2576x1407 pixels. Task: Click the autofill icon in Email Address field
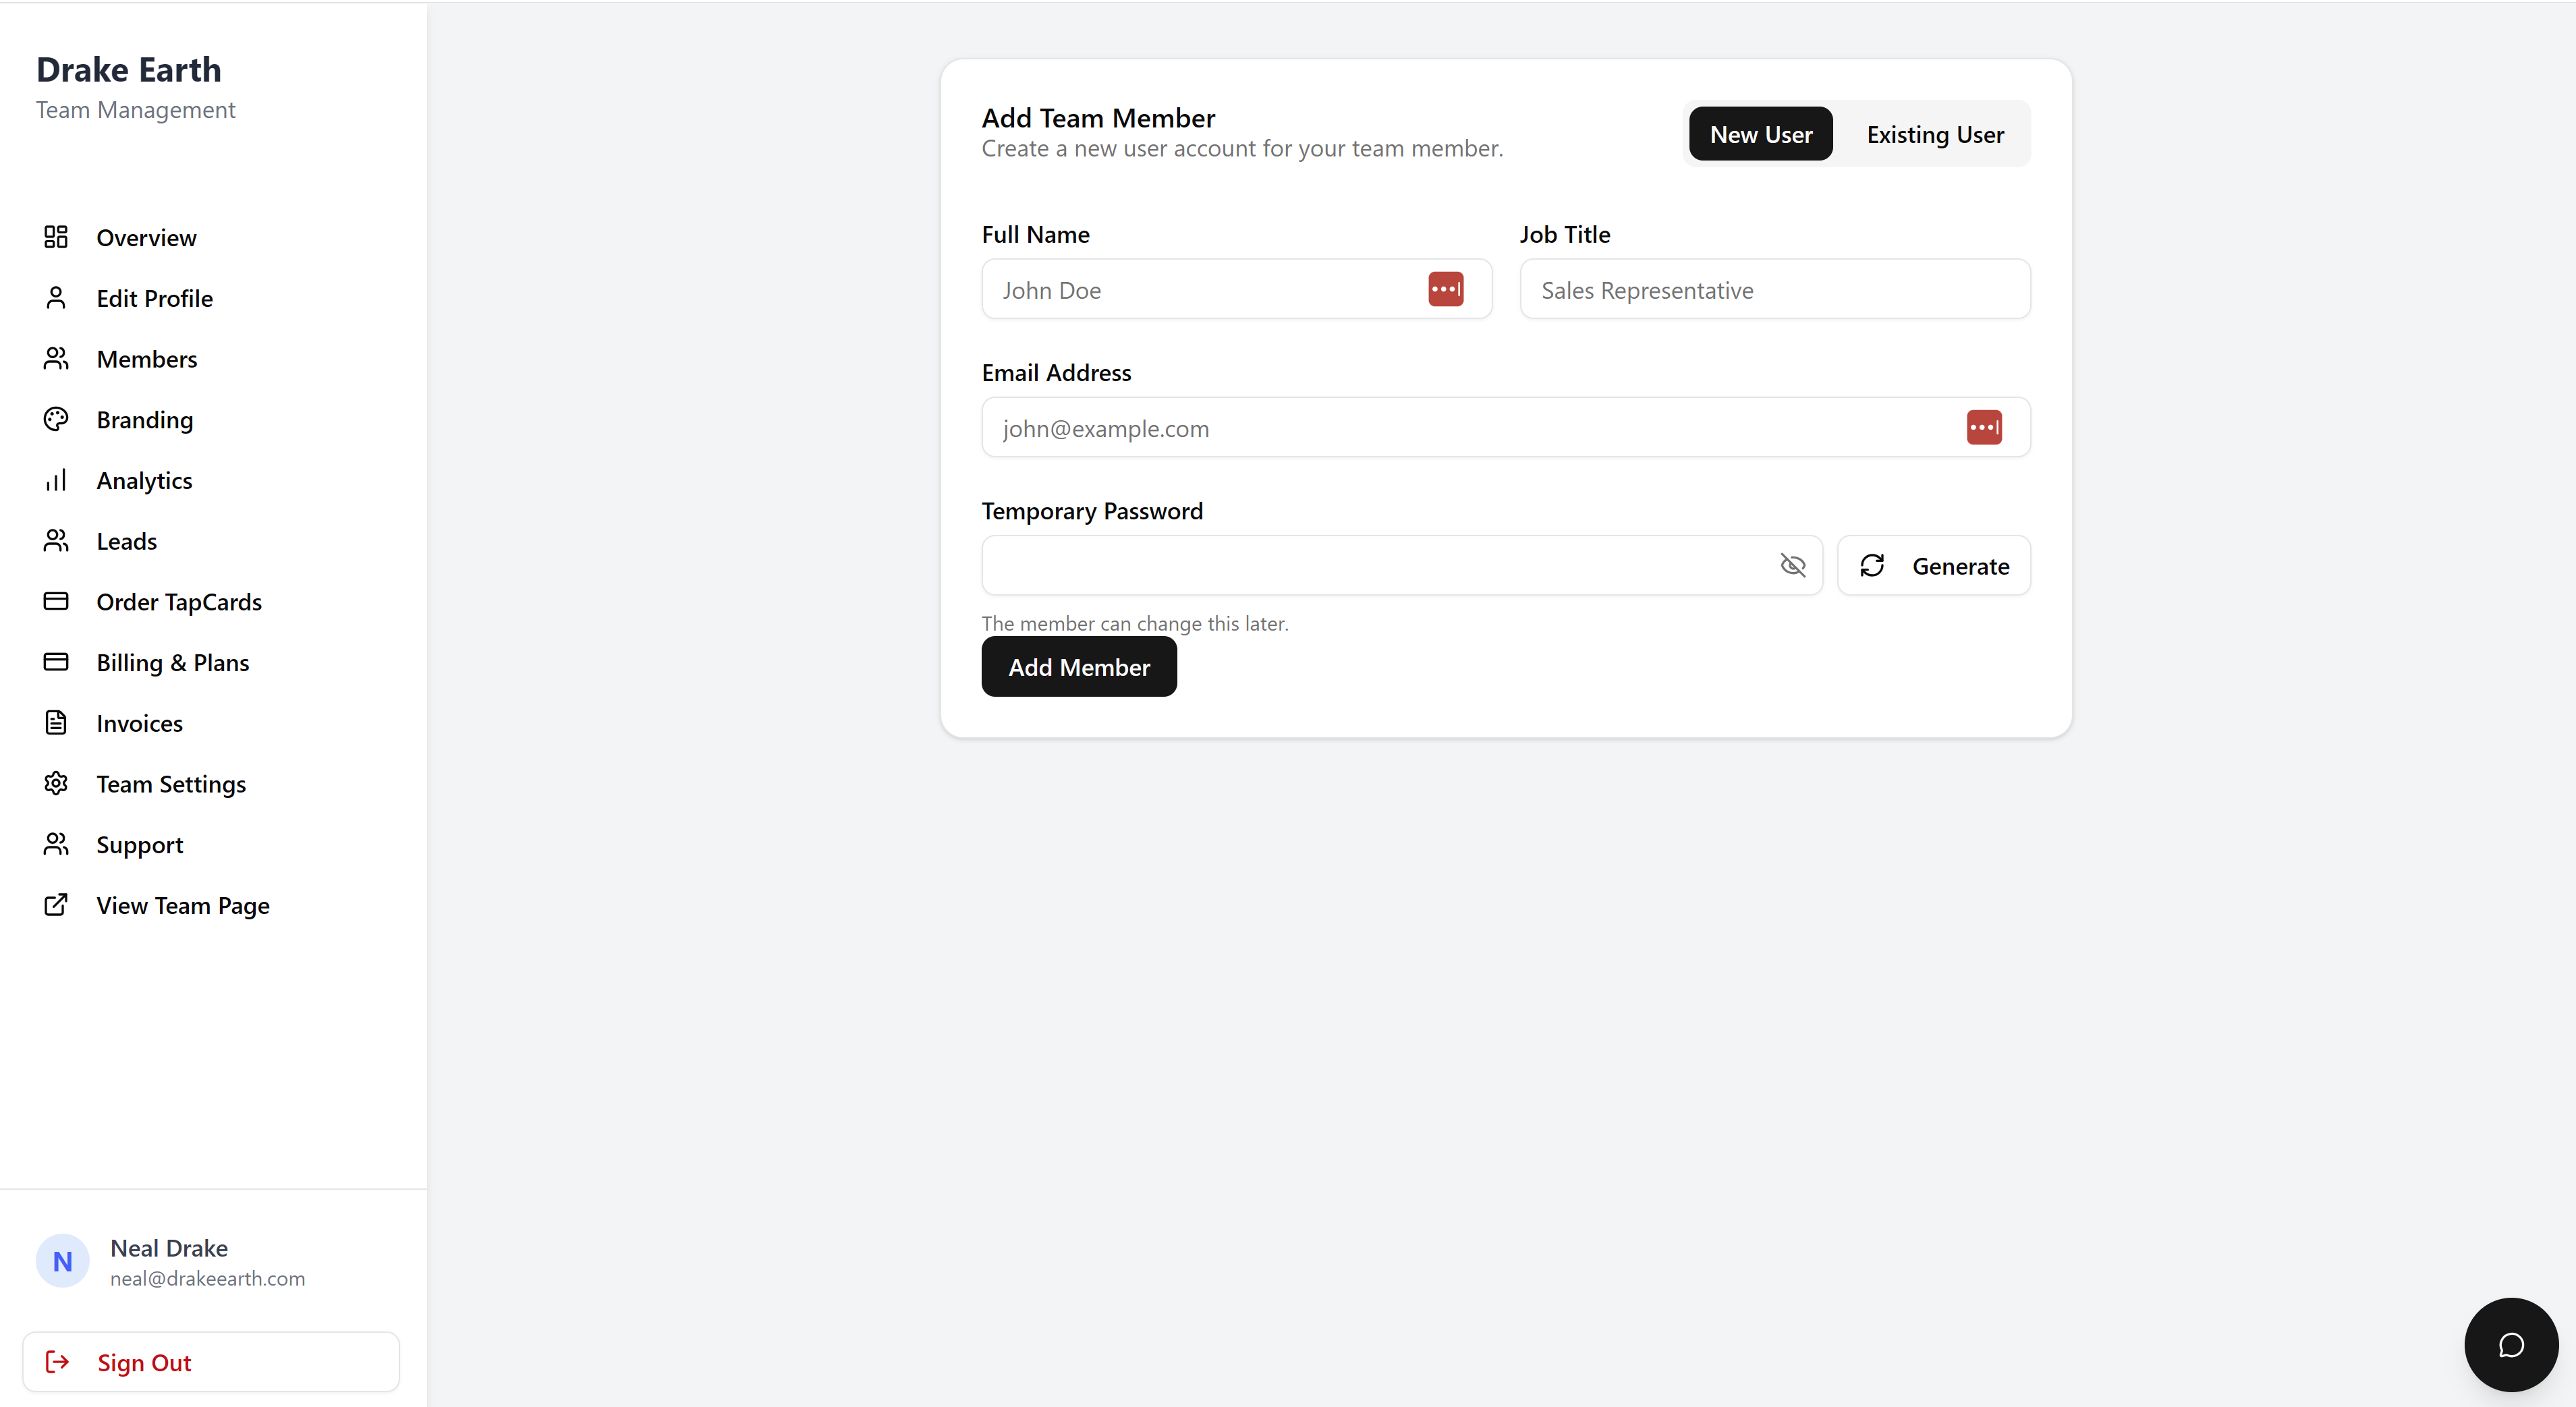[x=1984, y=427]
